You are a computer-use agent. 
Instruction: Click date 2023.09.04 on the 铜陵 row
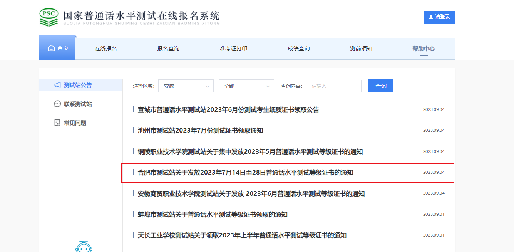point(434,151)
